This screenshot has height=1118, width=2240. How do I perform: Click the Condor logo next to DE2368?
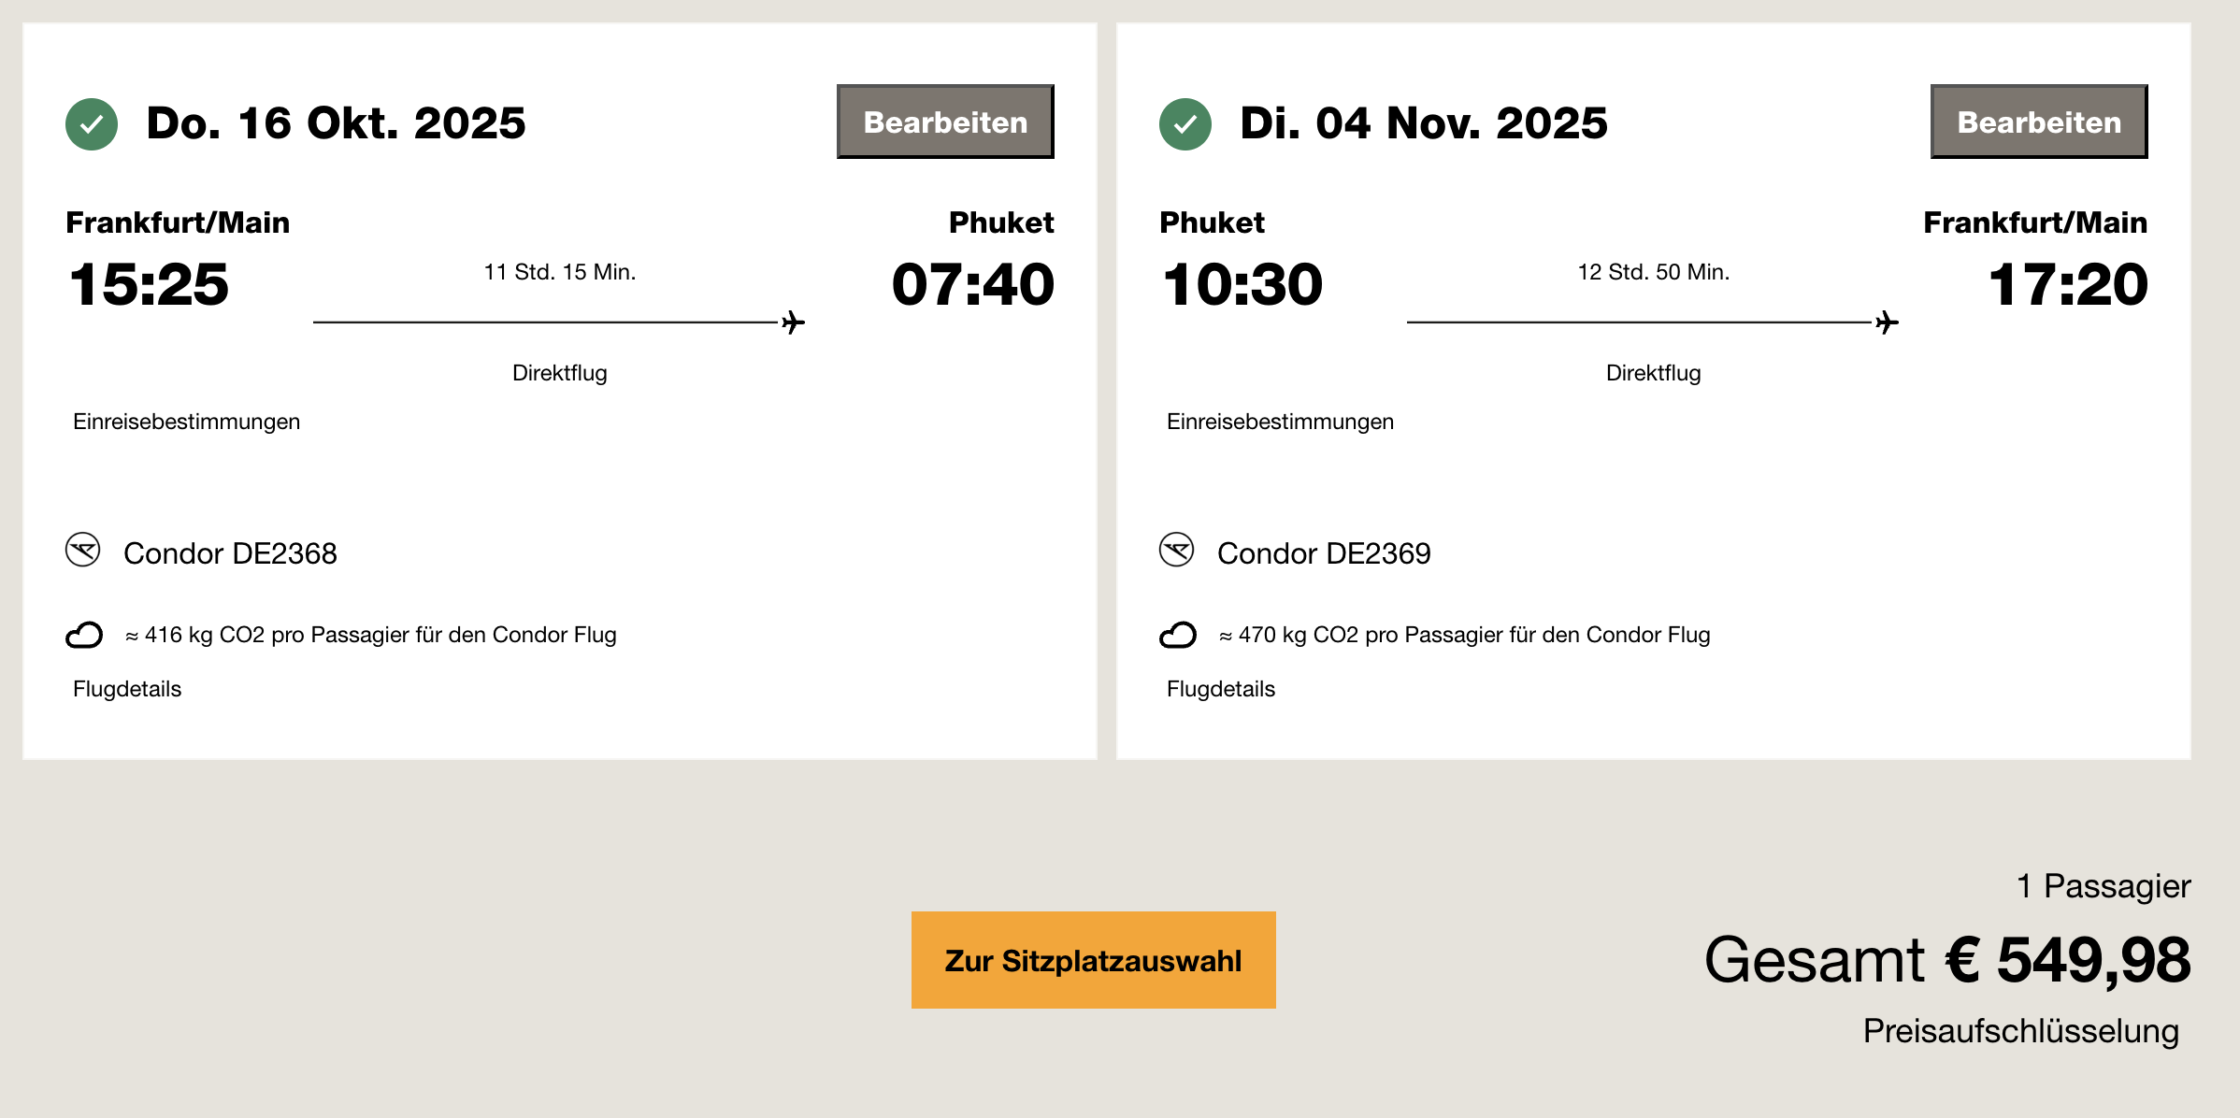click(x=83, y=550)
